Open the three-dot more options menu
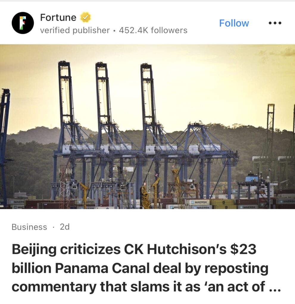This screenshot has height=304, width=295. point(275,23)
